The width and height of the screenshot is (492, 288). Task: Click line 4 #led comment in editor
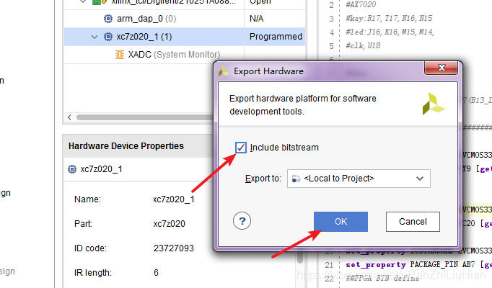pyautogui.click(x=390, y=32)
